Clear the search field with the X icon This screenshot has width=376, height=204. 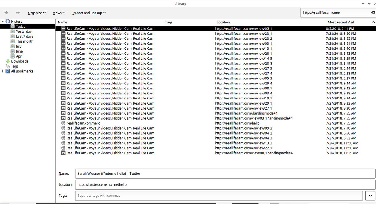click(x=373, y=13)
